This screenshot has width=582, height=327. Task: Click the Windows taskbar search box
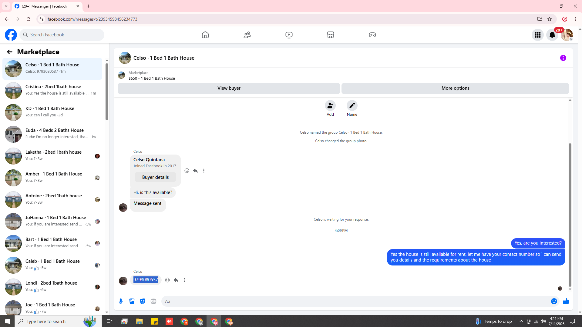(x=58, y=321)
